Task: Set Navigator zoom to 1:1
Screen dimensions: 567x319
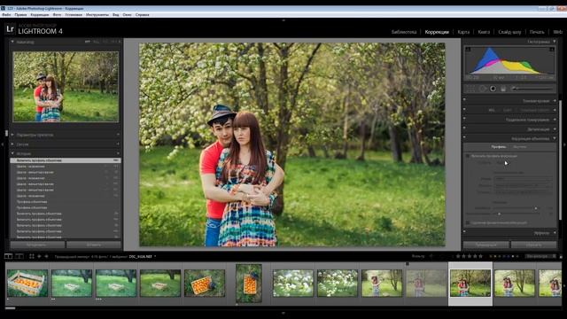Action: 105,42
